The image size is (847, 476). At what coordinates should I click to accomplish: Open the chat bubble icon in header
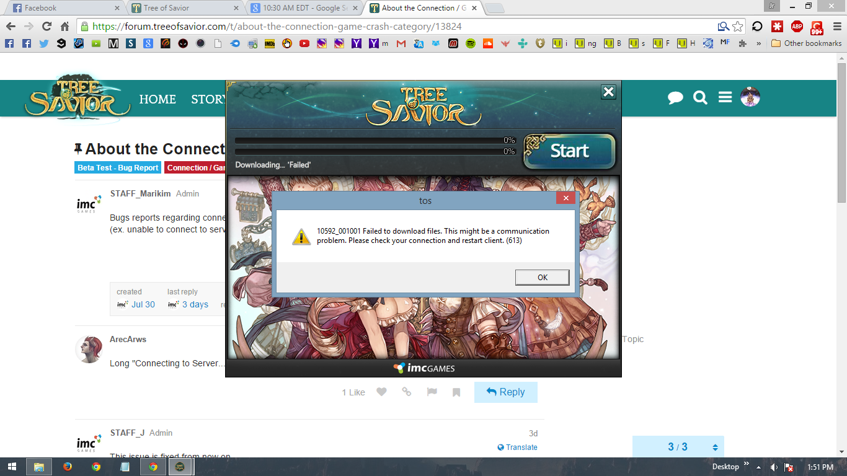click(675, 98)
